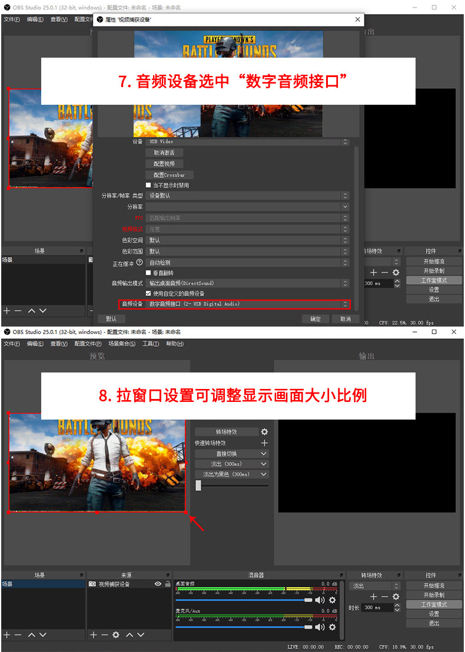Viewport: 465px width, 652px height.
Task: Confirm dialog with 确定 button
Action: coord(315,319)
